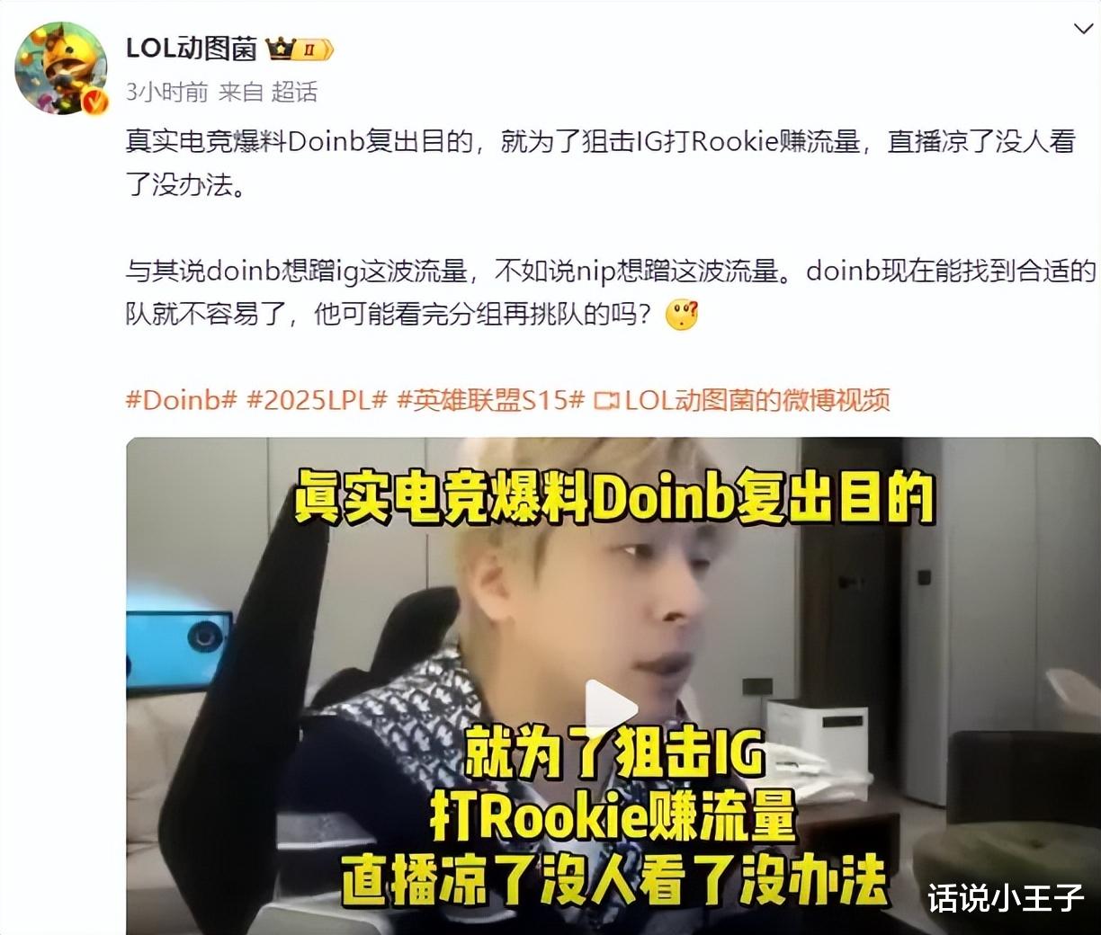Open the #2025LPL# hashtag
The width and height of the screenshot is (1101, 935).
(318, 399)
